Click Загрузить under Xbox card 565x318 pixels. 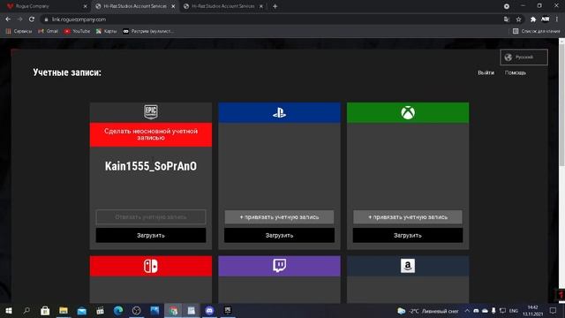click(408, 236)
